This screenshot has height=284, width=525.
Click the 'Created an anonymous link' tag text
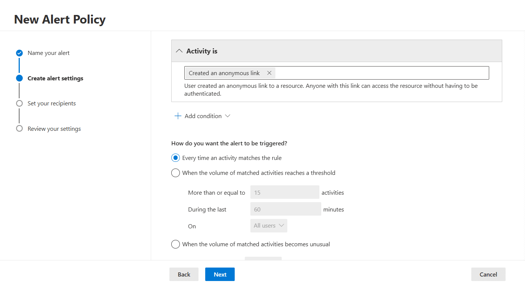coord(224,73)
